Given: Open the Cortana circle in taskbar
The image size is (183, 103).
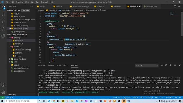Looking at the screenshot, I should (40, 101).
